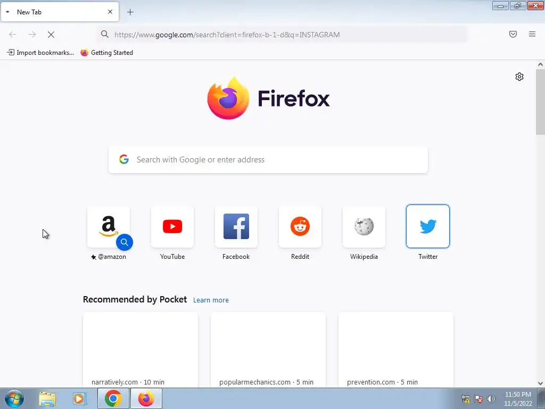This screenshot has height=409, width=545.
Task: Click Learn more about Pocket
Action: click(211, 300)
